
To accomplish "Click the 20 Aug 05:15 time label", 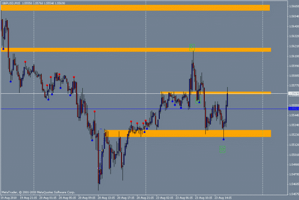I will point(67,198).
